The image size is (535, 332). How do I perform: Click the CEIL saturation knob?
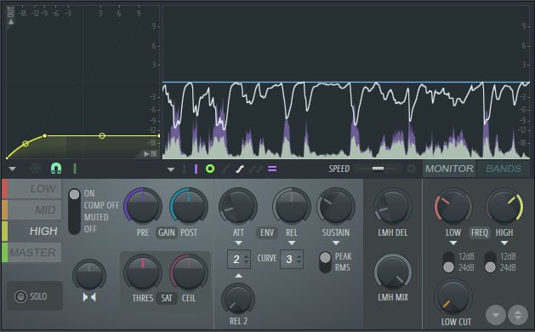pos(189,272)
